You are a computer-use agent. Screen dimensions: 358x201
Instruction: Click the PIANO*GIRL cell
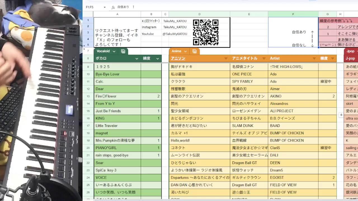click(117, 148)
